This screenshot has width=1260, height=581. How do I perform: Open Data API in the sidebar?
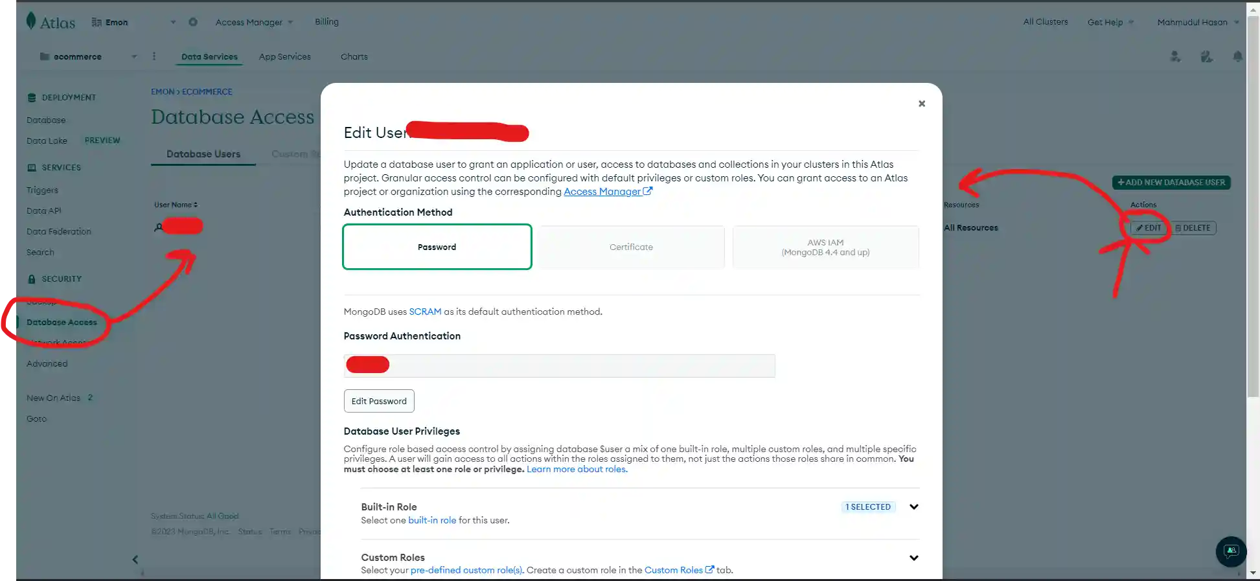(43, 211)
